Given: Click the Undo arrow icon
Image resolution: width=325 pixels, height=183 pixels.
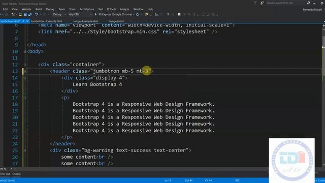Looking at the screenshot, I should 37,14.
